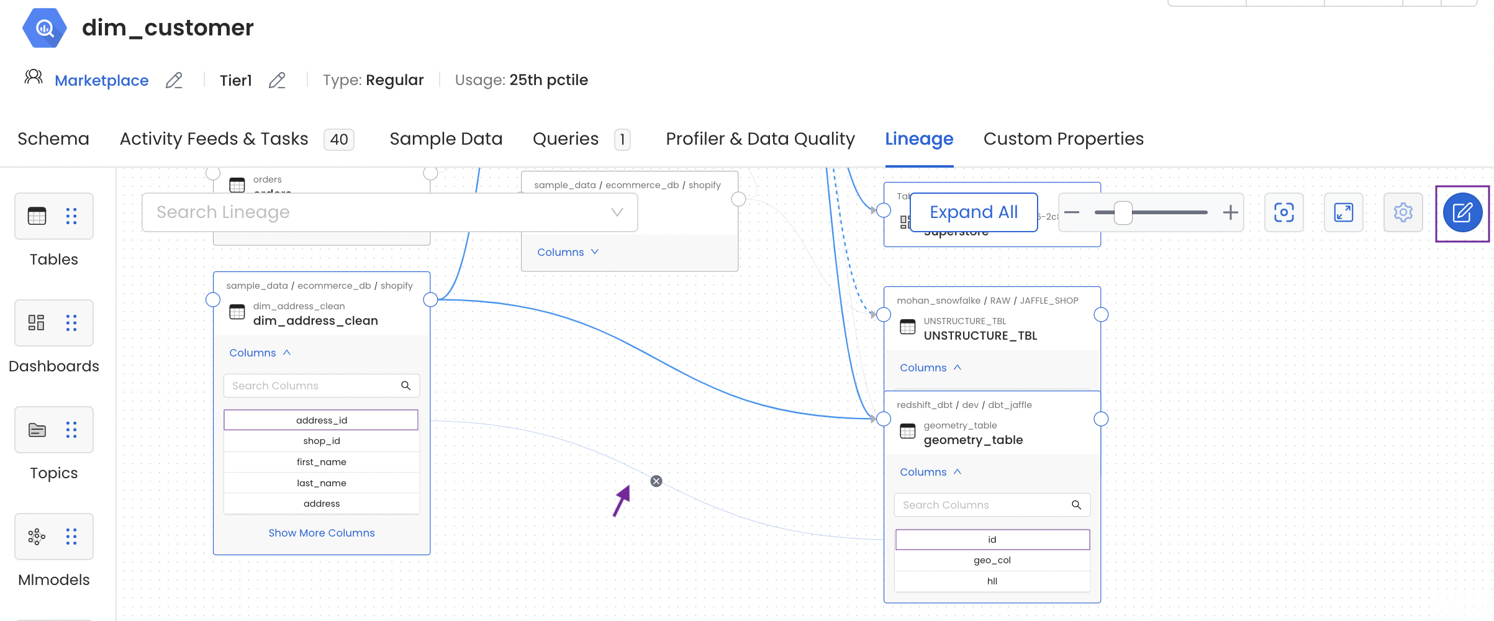Zoom out using the minus icon
This screenshot has width=1494, height=621.
[x=1072, y=212]
